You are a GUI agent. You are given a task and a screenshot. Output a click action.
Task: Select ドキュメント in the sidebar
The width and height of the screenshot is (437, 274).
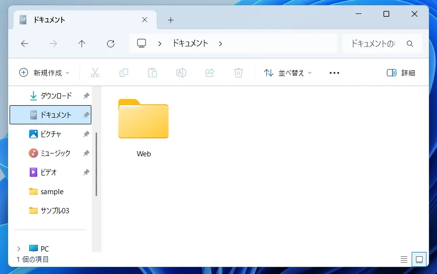click(51, 115)
